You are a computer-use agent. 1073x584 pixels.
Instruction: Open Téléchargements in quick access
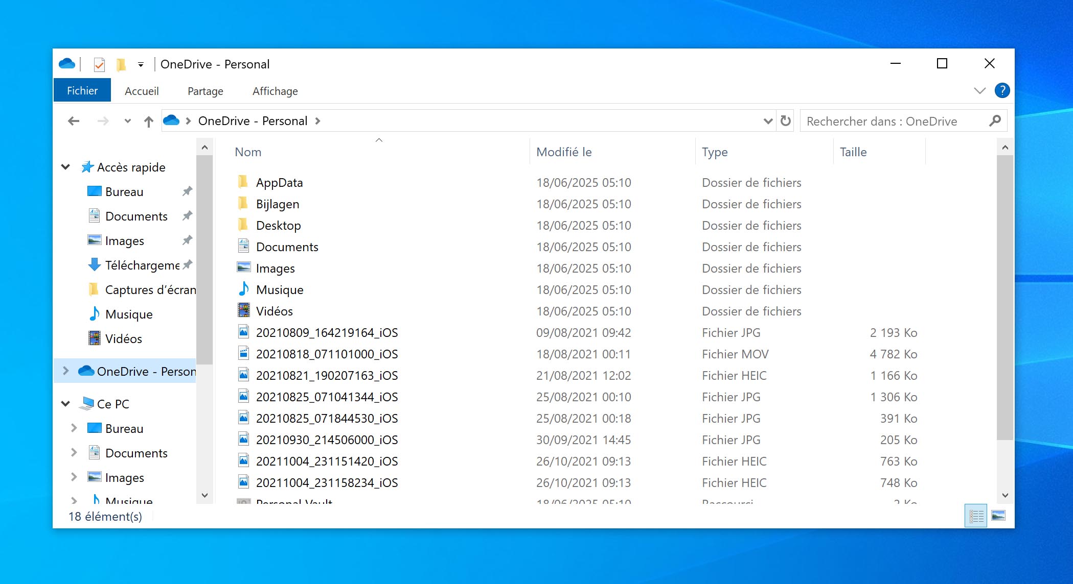click(x=143, y=265)
